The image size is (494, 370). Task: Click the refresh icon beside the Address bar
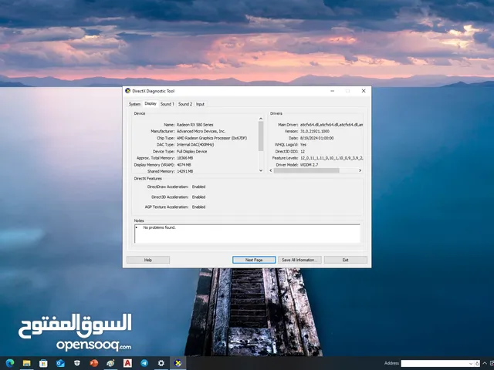coord(477,363)
